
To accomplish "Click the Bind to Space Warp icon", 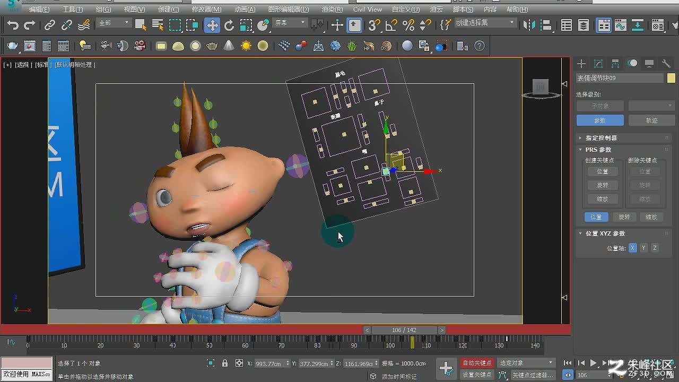I will 84,25.
